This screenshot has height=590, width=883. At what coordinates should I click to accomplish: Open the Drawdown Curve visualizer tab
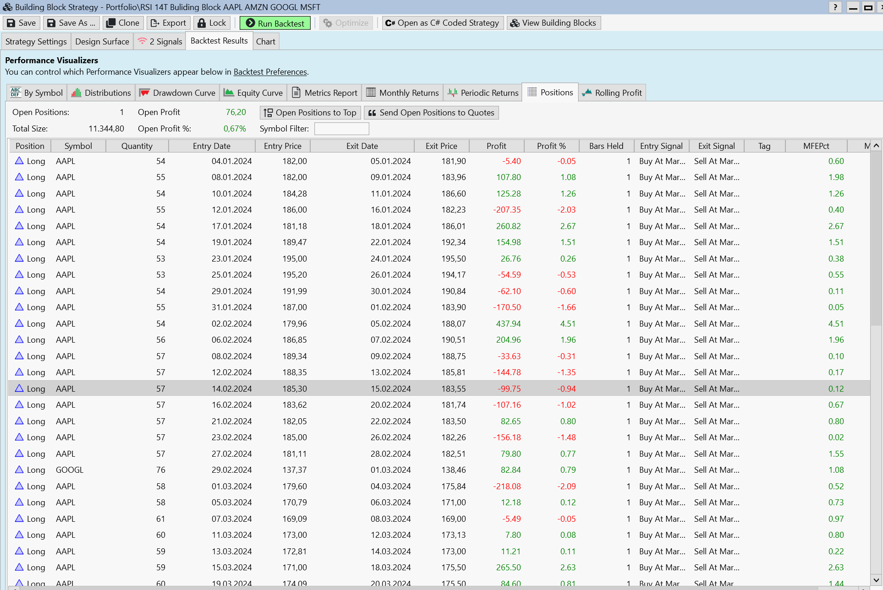tap(177, 93)
